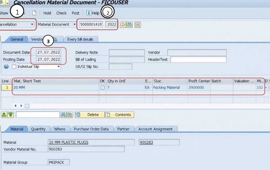Tick the OK checkbox for line 1
270x170 pixels.
102,87
